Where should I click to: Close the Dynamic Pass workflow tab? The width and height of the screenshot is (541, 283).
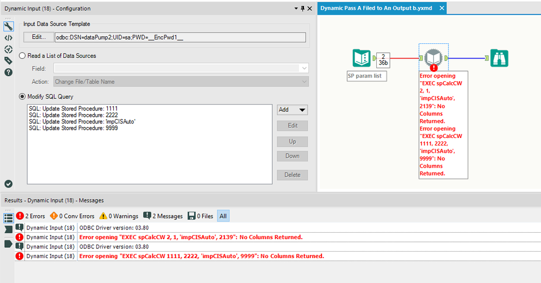click(x=442, y=8)
